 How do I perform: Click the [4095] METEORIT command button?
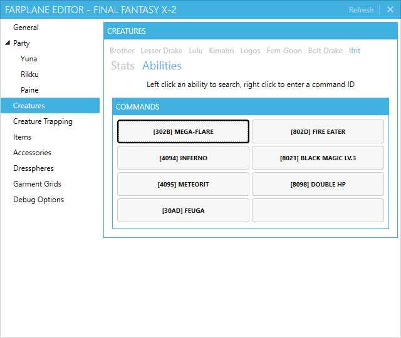click(x=183, y=184)
